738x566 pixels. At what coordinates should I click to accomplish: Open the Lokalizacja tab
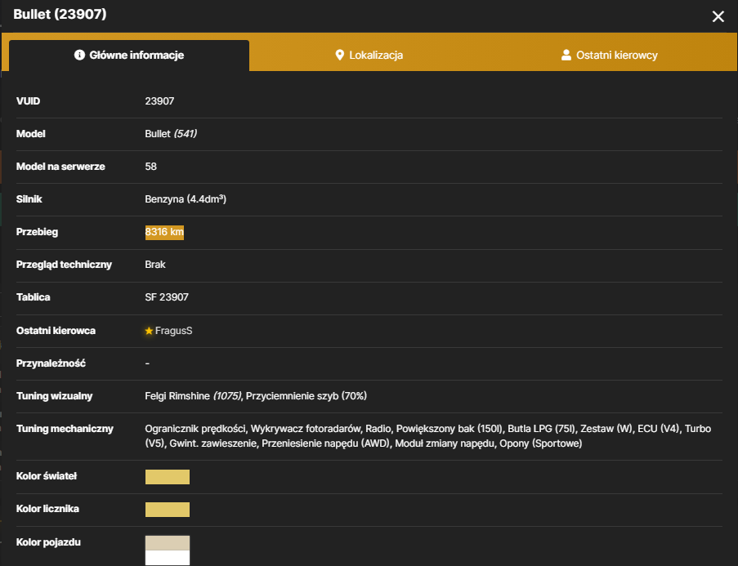pos(369,55)
